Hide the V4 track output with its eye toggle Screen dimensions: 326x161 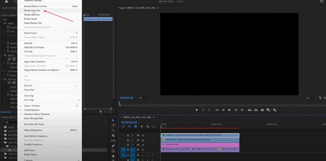tap(143, 136)
